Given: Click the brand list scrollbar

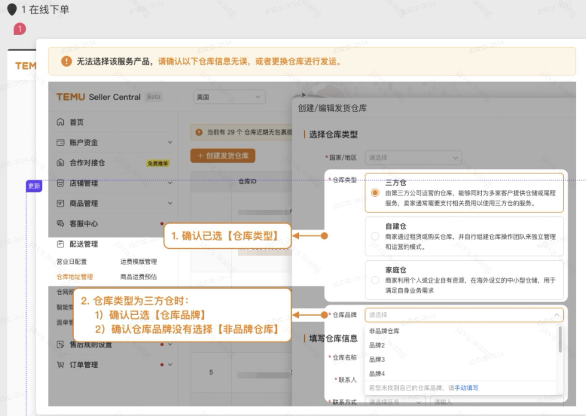Looking at the screenshot, I should [560, 339].
